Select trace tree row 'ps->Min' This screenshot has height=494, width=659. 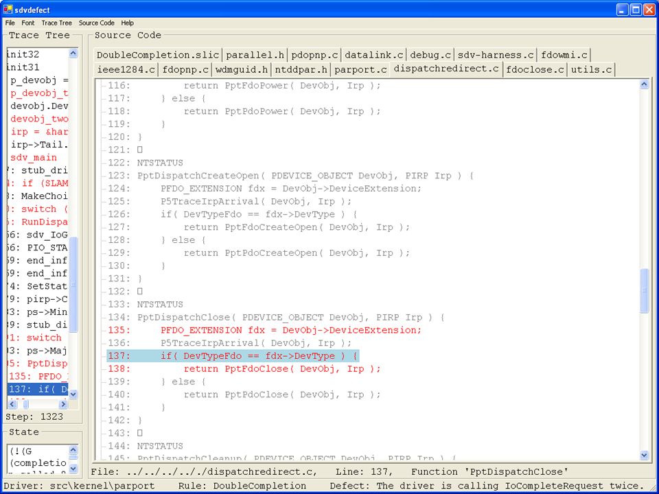[38, 312]
